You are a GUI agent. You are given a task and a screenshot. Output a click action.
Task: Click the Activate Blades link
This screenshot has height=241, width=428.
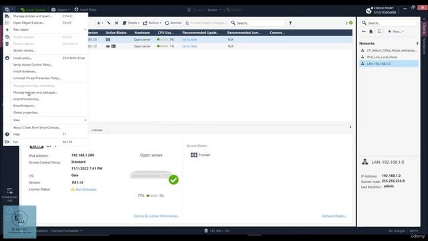point(334,216)
